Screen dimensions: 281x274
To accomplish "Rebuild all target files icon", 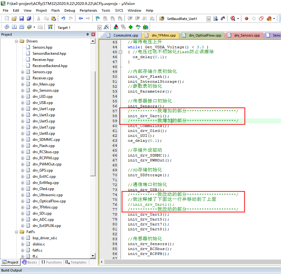I will click(x=22, y=27).
